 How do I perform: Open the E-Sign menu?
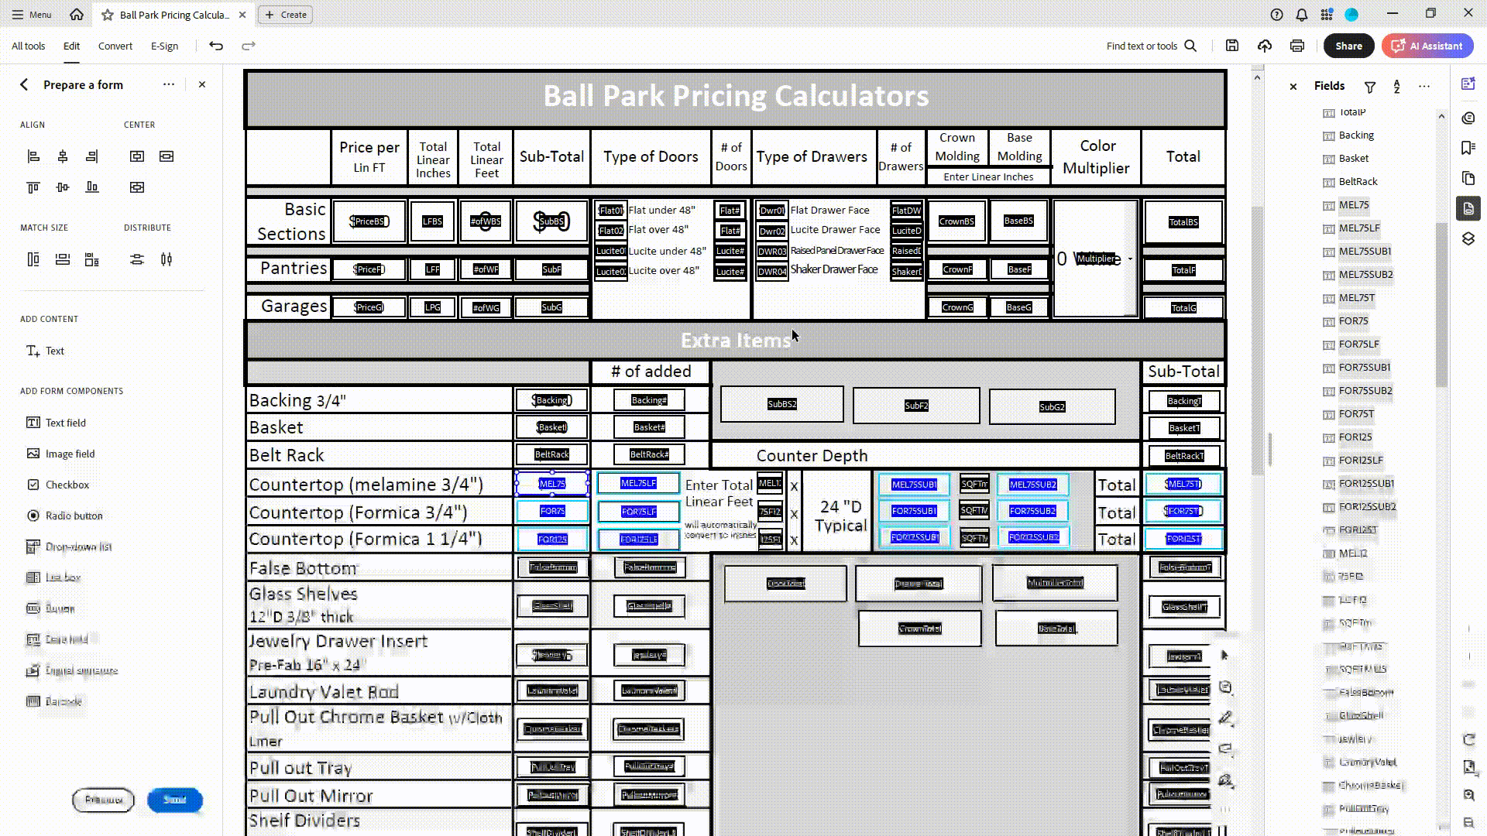tap(164, 46)
